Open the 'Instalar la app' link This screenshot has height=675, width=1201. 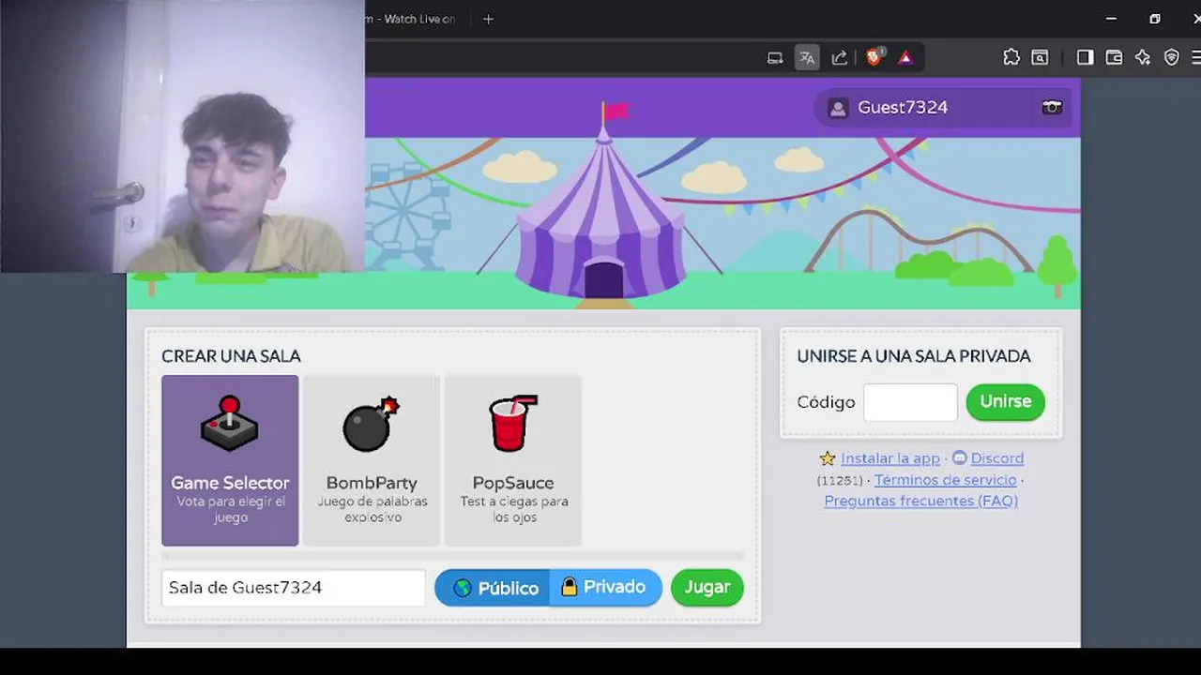click(x=890, y=458)
